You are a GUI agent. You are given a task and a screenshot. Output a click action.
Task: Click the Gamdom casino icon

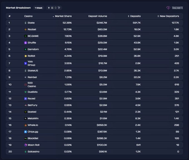pos(26,49)
